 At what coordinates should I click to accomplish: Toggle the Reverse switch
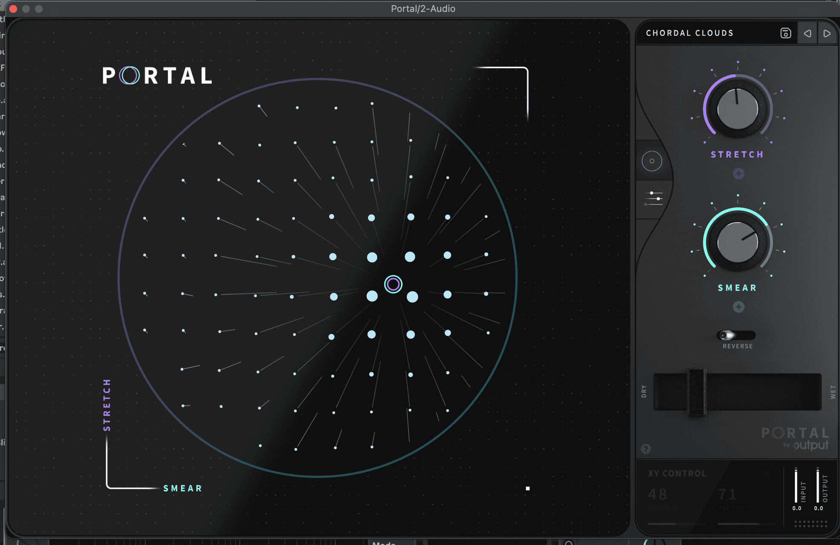point(736,336)
